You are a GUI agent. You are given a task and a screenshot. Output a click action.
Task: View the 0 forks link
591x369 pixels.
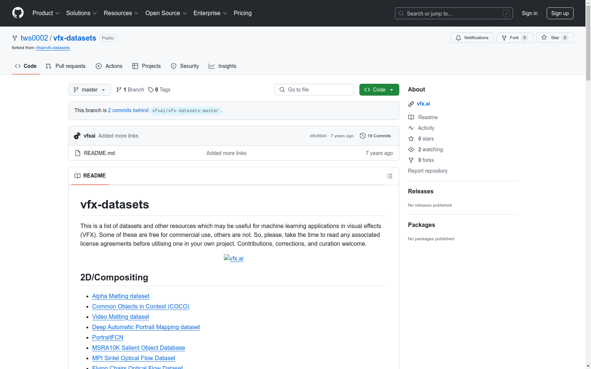[421, 160]
